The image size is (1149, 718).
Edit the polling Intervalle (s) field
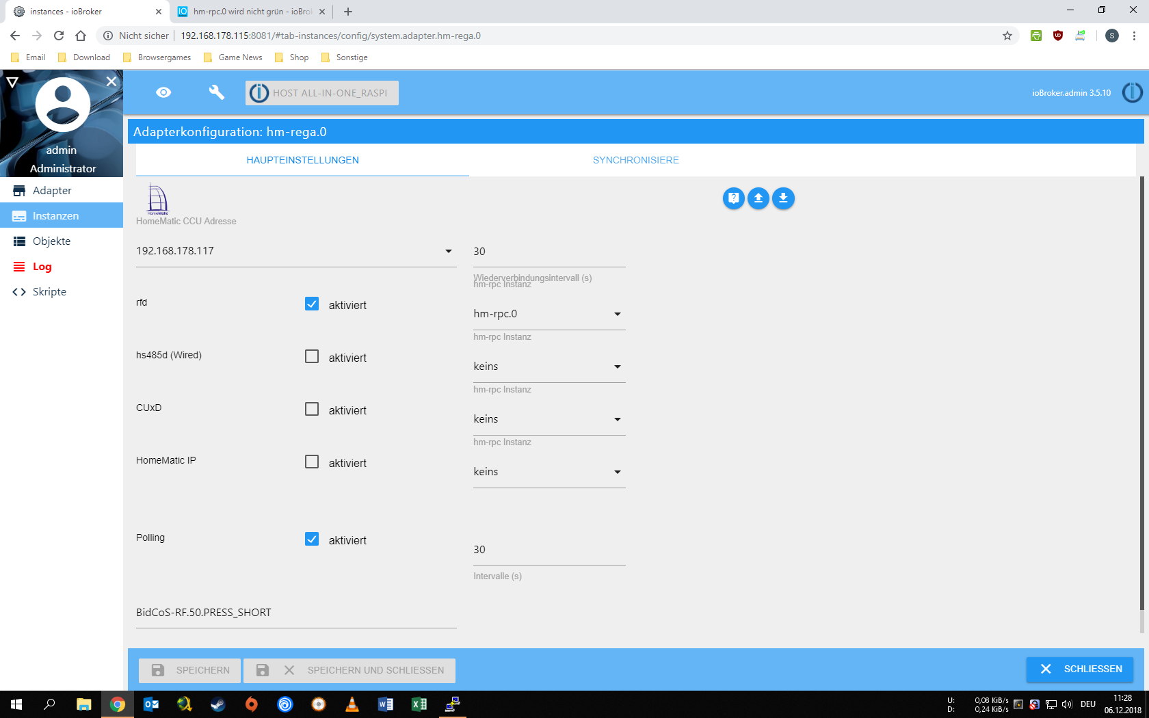(x=549, y=550)
